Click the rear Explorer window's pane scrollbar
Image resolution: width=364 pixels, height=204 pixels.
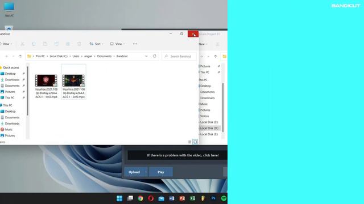click(223, 108)
